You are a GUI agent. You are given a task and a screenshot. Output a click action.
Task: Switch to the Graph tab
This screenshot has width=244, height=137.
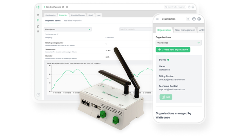[91, 15]
